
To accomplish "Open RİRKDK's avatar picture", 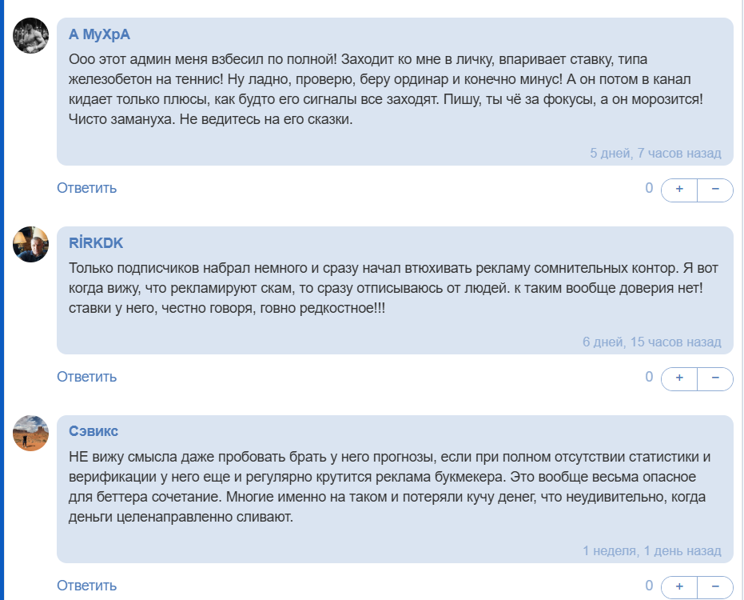I will (x=31, y=244).
